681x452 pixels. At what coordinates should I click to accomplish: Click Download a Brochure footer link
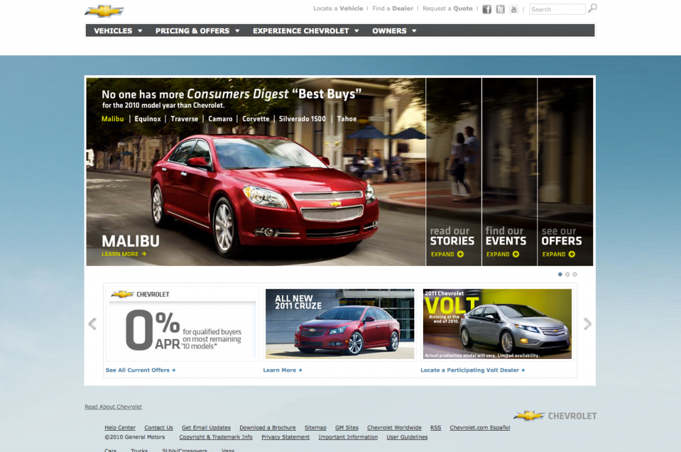pos(267,427)
